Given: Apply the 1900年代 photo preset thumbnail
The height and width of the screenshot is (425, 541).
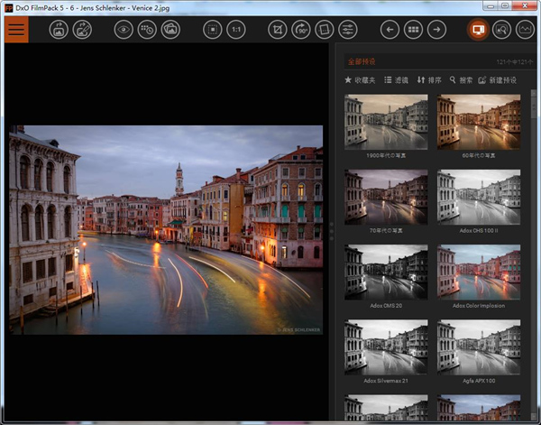Looking at the screenshot, I should (386, 122).
